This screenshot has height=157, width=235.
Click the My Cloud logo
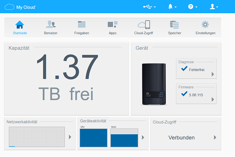pos(20,7)
